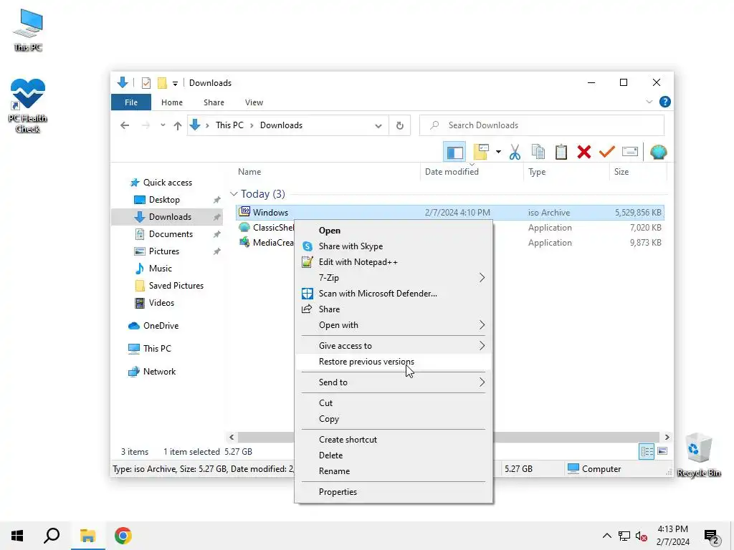Sort by Name column header

[x=249, y=172]
